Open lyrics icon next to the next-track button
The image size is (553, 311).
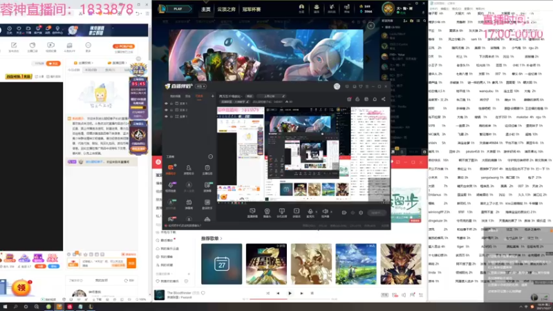click(312, 293)
